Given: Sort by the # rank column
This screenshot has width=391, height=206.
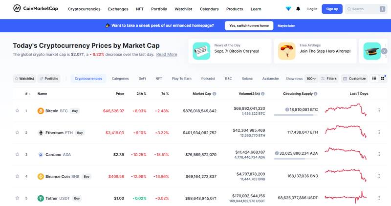Looking at the screenshot, I should 27,93.
